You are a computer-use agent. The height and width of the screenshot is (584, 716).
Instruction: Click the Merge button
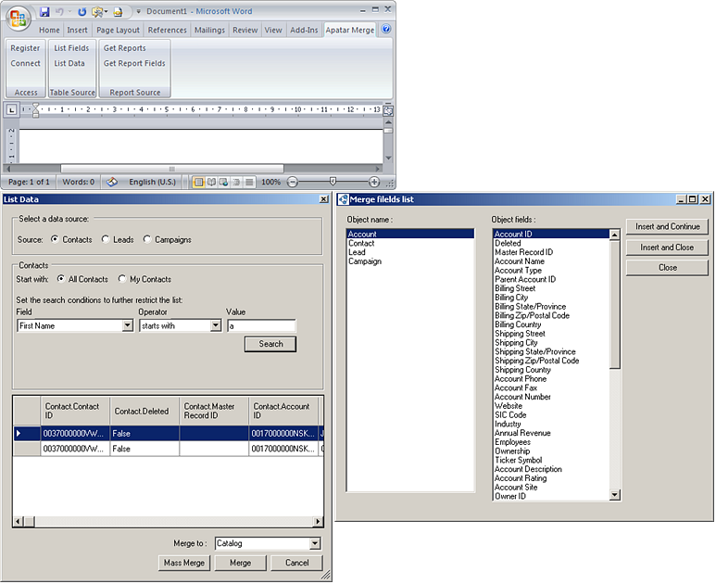[x=240, y=563]
